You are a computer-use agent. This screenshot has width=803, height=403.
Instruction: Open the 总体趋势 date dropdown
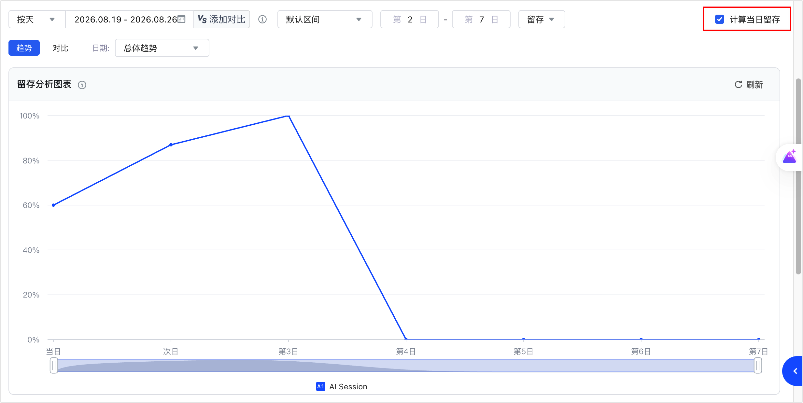pos(162,48)
